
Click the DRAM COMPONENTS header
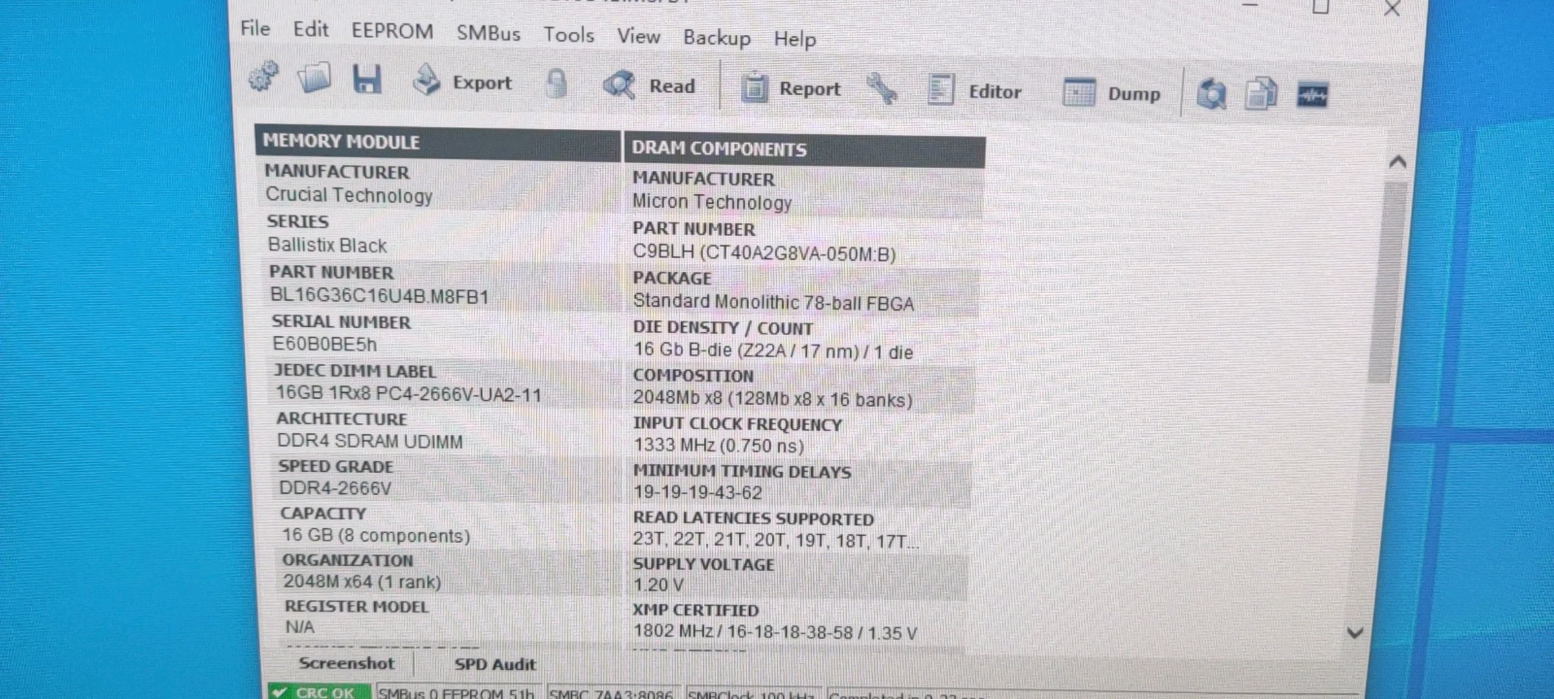(804, 150)
